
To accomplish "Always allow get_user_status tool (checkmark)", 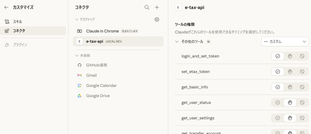I will 277,103.
